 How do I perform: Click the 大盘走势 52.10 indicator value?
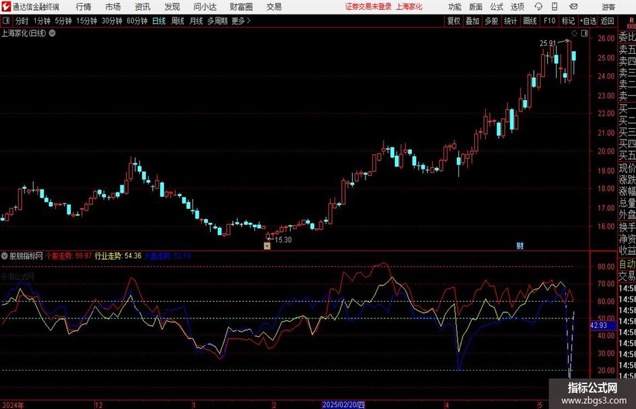(168, 256)
